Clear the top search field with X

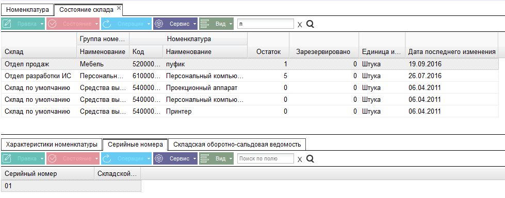300,25
